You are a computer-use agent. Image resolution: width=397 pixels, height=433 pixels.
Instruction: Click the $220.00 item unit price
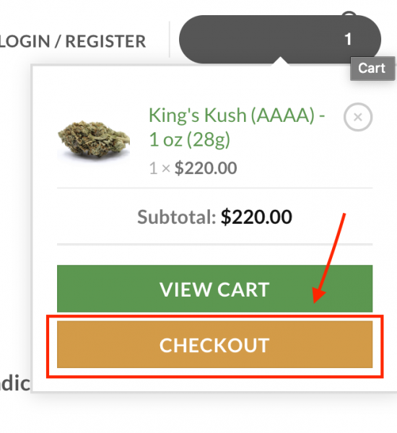coord(206,168)
